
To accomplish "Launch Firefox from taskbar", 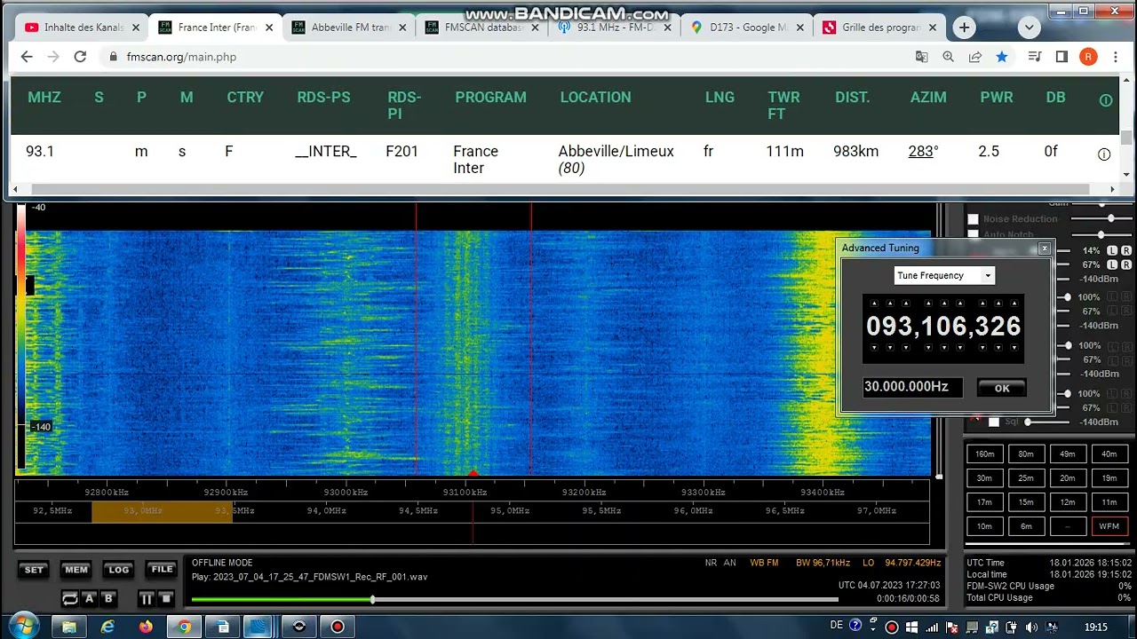I will coord(146,627).
